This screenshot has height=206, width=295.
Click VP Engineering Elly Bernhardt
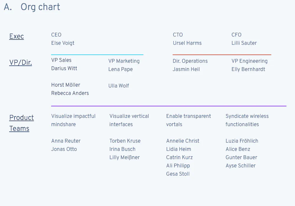coord(248,69)
